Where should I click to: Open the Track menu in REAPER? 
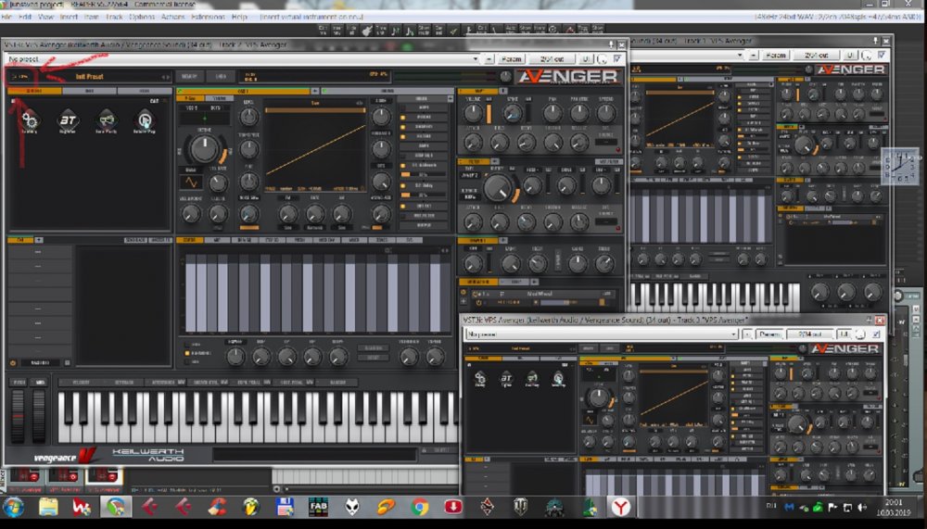114,17
